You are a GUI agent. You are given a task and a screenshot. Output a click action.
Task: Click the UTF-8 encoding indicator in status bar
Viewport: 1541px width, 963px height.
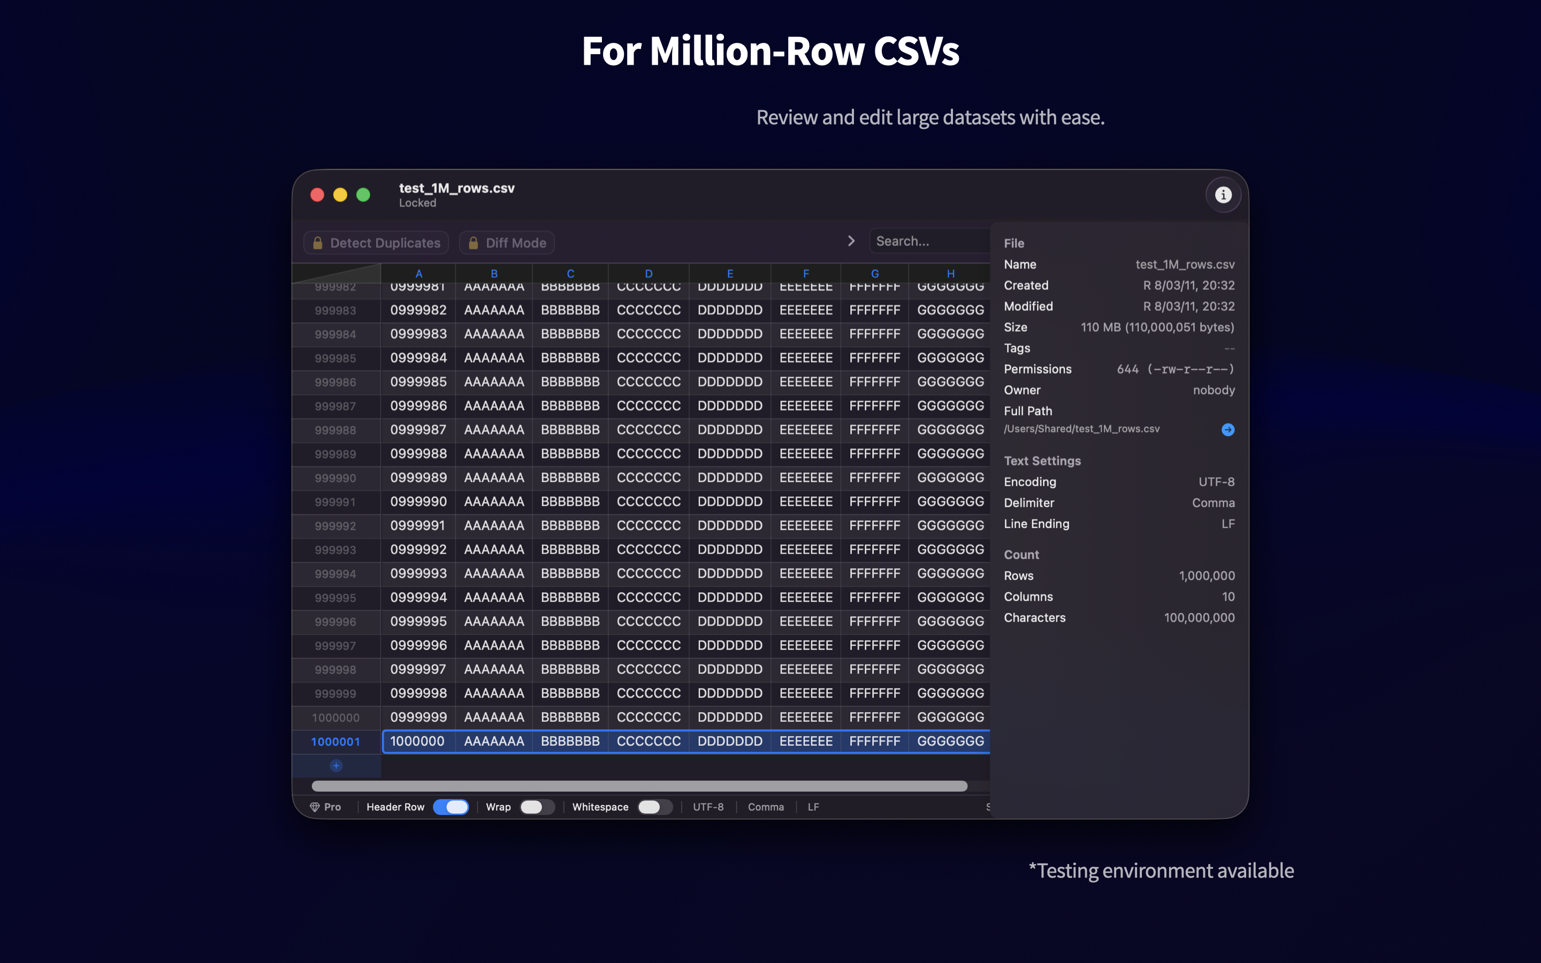[708, 806]
